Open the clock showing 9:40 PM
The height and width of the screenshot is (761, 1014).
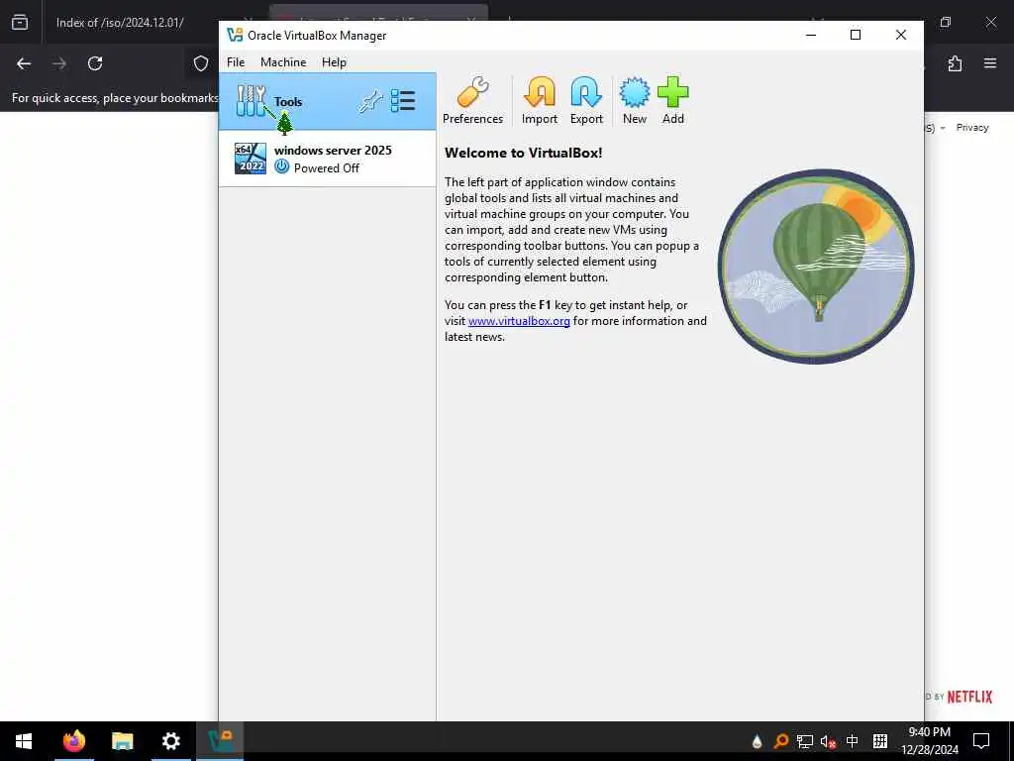(x=930, y=741)
